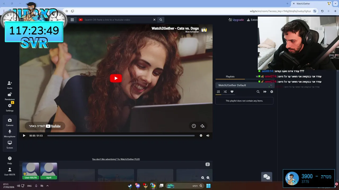Open Discord from taskbar

[138, 186]
